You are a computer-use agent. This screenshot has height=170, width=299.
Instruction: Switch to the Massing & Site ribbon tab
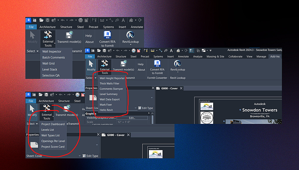coord(215,56)
